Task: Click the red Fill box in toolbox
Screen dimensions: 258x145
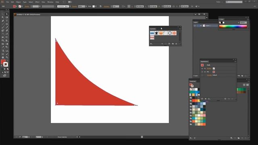Action: pos(3,62)
